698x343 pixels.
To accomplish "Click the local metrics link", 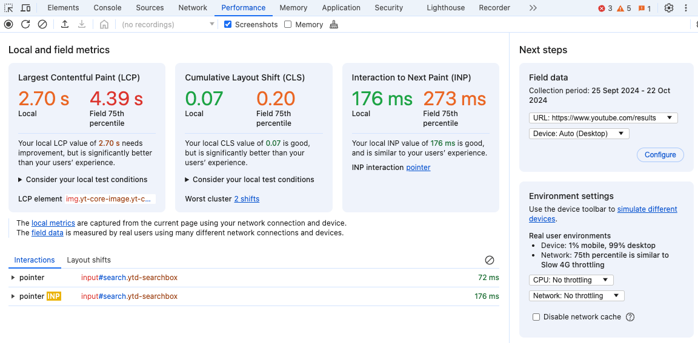I will 53,223.
